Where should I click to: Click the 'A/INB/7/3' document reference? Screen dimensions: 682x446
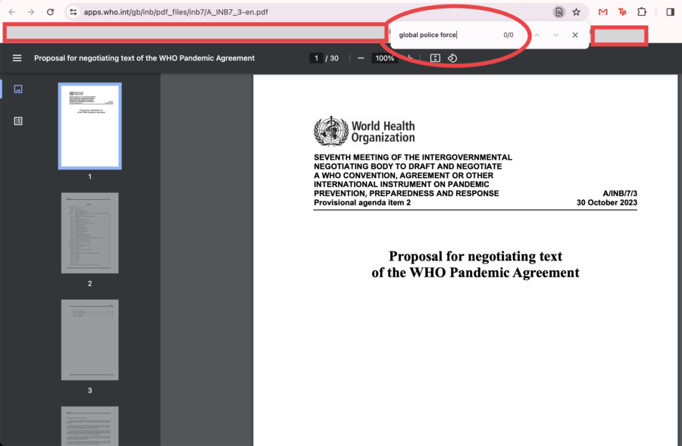(620, 193)
